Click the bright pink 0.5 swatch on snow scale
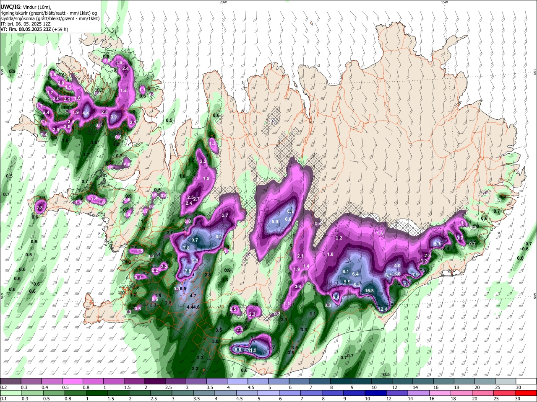The width and height of the screenshot is (537, 402). point(72,381)
